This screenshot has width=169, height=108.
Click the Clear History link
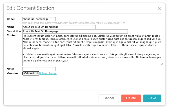pos(48,73)
